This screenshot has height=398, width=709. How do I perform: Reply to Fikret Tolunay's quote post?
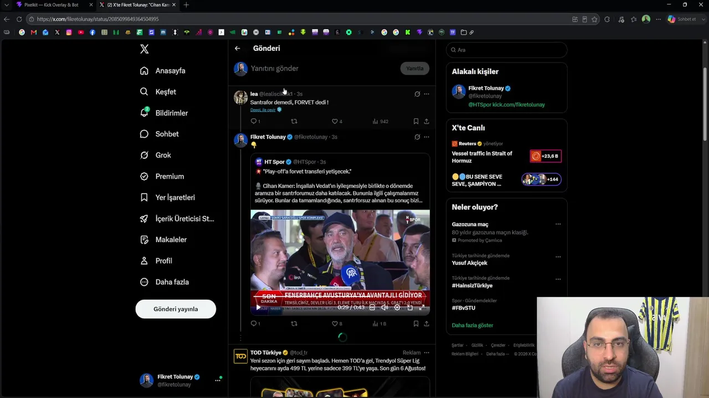pyautogui.click(x=254, y=323)
